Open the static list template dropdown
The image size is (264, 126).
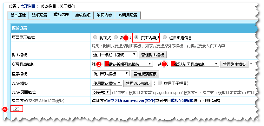click(x=129, y=64)
